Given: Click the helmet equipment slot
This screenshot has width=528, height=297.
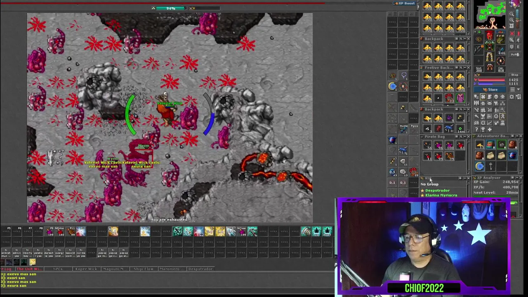Looking at the screenshot, I should pos(490,35).
